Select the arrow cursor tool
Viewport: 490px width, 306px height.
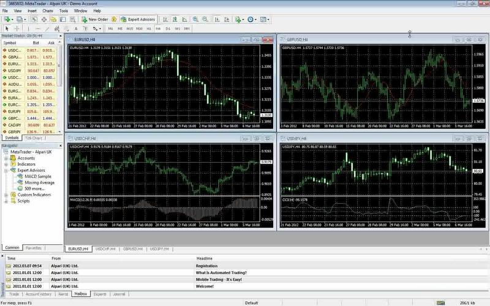point(7,29)
